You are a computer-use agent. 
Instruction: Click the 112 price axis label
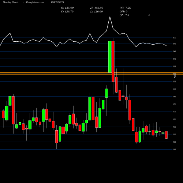tap(174, 149)
